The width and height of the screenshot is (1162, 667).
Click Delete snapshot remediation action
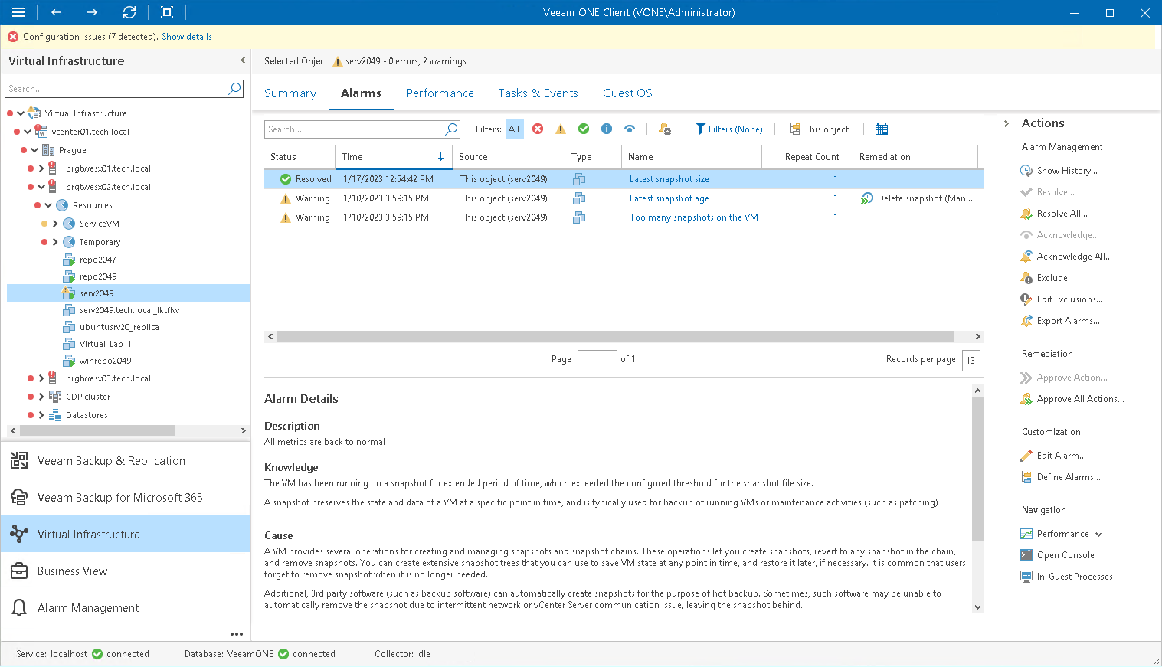917,198
